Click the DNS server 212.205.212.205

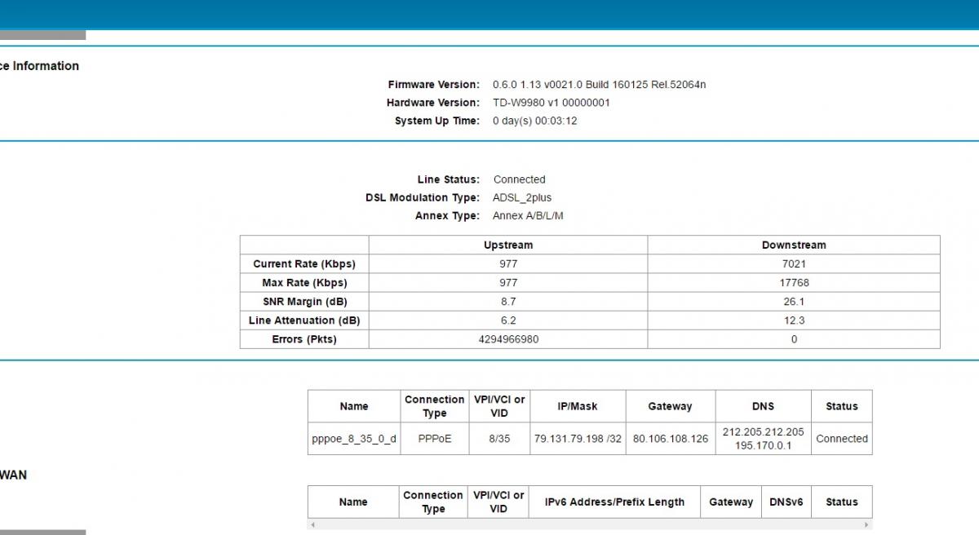(763, 431)
